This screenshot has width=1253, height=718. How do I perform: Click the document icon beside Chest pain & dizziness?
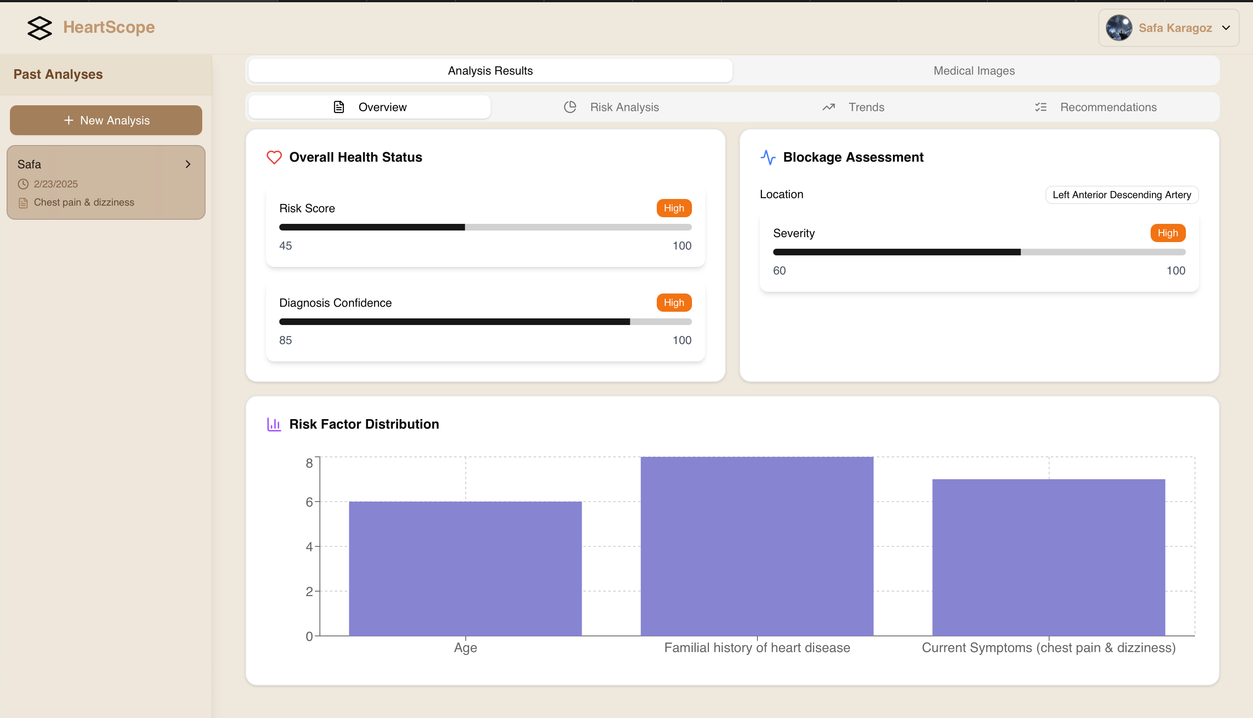pos(23,203)
